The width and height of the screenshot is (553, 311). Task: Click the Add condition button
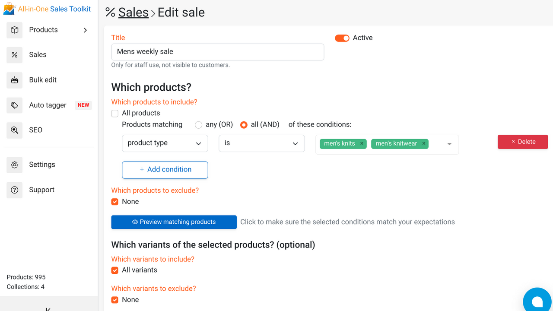[x=165, y=170]
